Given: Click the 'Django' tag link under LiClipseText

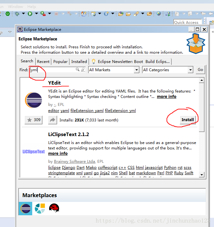Looking at the screenshot, I should pyautogui.click(x=69, y=168).
